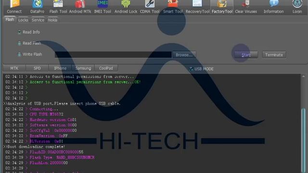Click the 'Analysis of USB port' log line
This screenshot has width=308, height=173.
62,103
